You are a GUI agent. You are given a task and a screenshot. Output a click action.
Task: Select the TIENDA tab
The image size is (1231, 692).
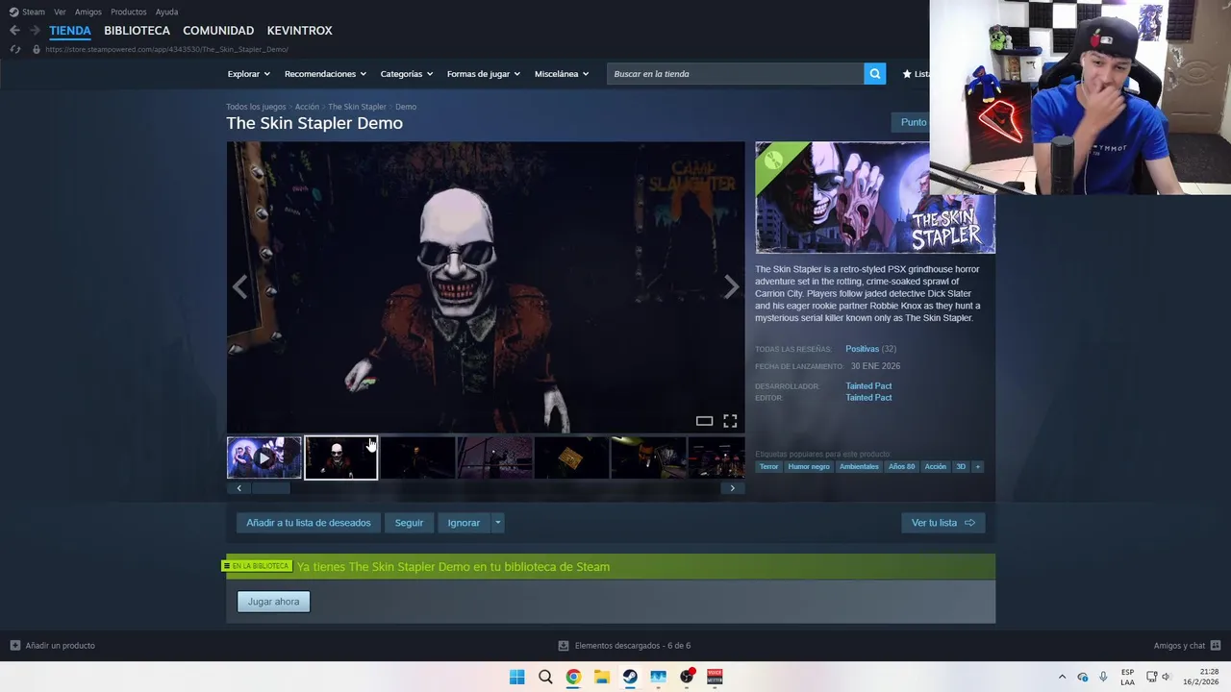click(x=70, y=31)
